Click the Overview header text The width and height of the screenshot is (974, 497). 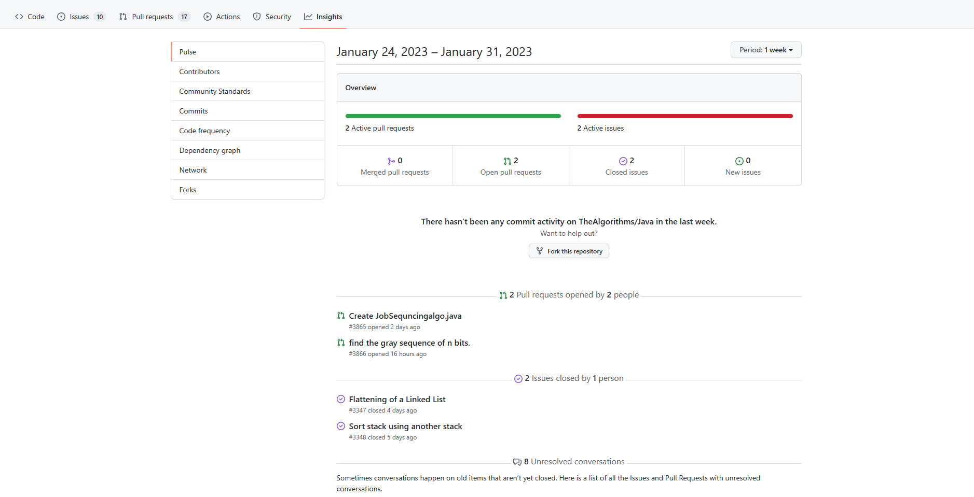pos(361,88)
